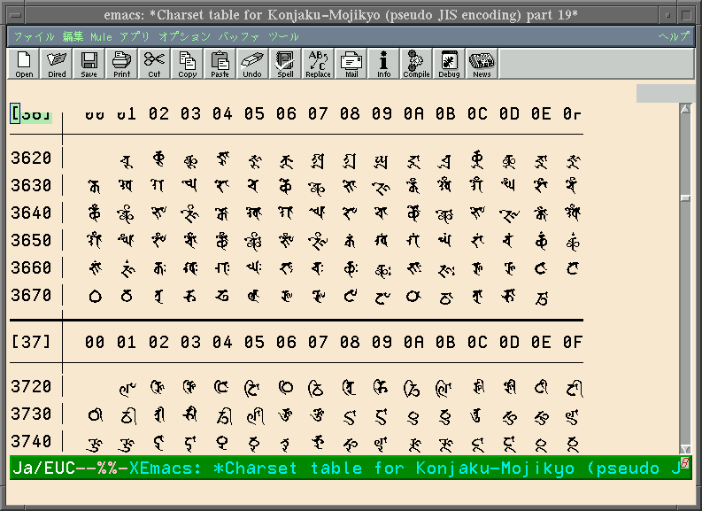
Task: Save the buffer with the Save icon
Action: (89, 64)
